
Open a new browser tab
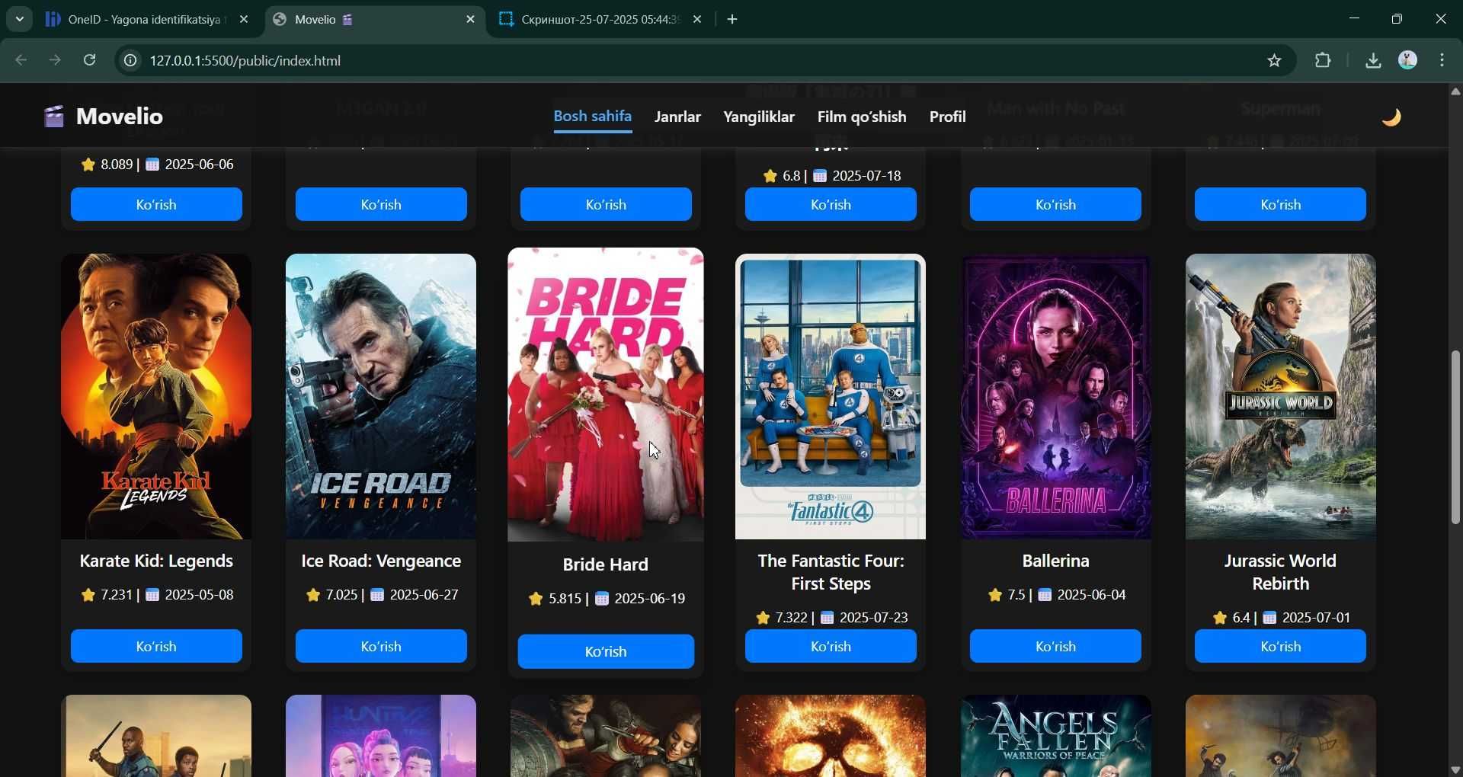(732, 20)
